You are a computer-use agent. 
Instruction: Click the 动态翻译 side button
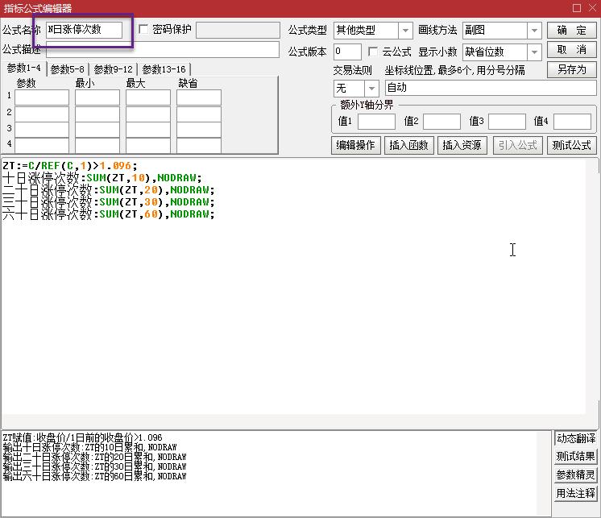point(576,439)
